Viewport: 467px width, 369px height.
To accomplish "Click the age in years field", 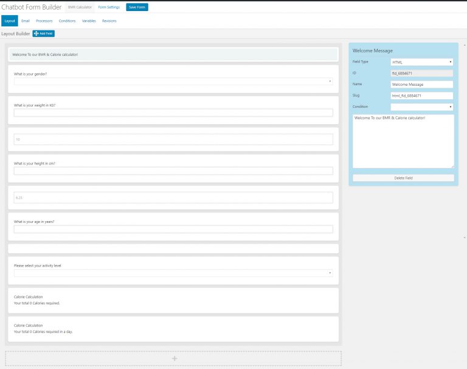I will [x=173, y=230].
